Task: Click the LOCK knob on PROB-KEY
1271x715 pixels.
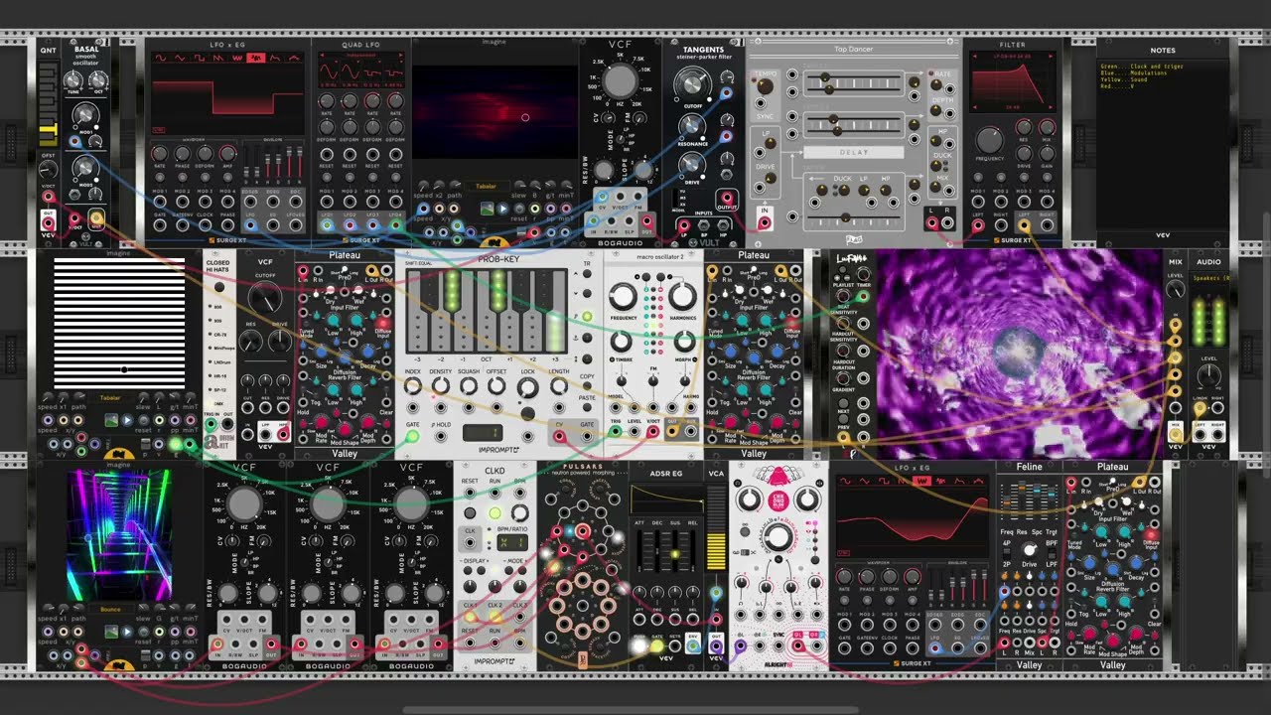Action: (x=528, y=387)
